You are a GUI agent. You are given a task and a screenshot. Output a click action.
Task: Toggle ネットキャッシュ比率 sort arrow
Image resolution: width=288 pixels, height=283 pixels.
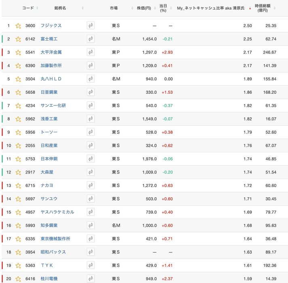pyautogui.click(x=250, y=8)
